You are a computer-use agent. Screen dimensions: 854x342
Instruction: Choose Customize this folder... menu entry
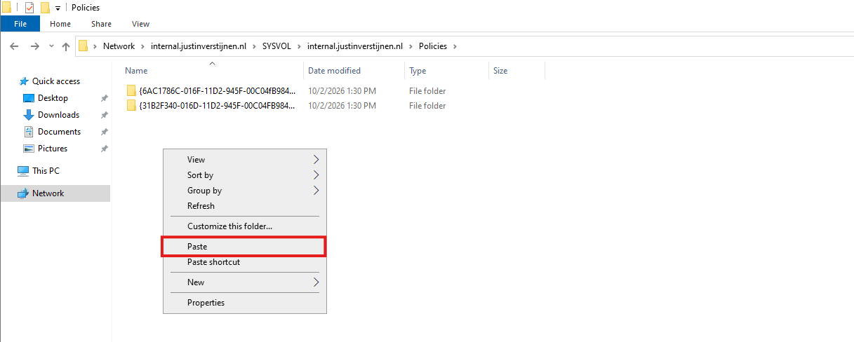(244, 226)
